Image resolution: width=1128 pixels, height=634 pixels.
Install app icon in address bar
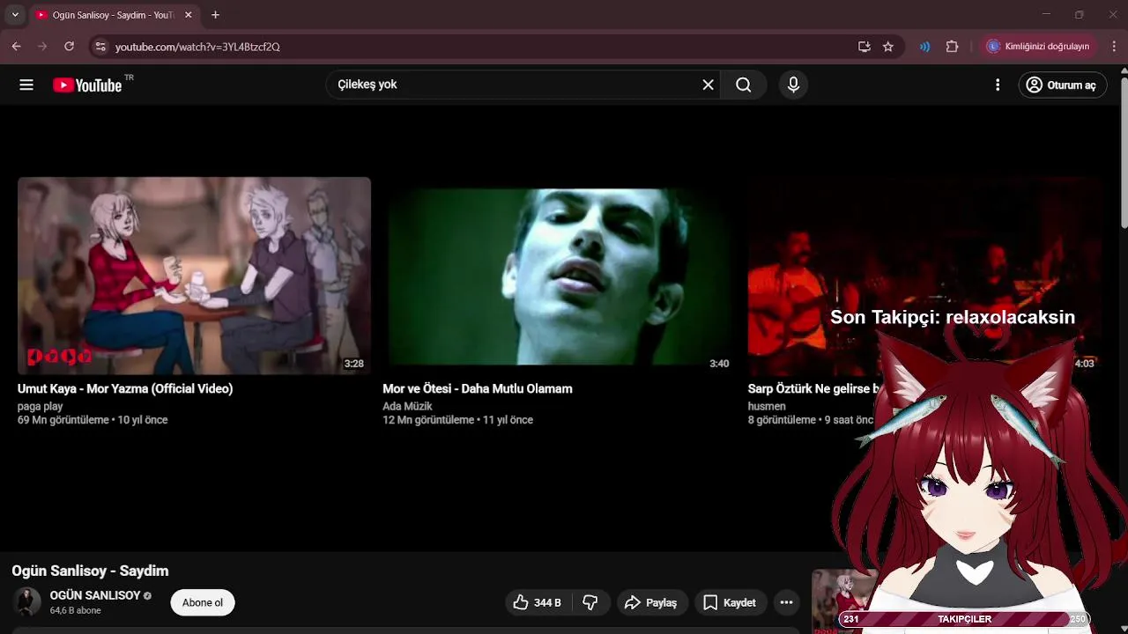[x=865, y=47]
